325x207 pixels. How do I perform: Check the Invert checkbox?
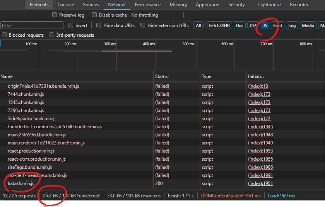71,25
